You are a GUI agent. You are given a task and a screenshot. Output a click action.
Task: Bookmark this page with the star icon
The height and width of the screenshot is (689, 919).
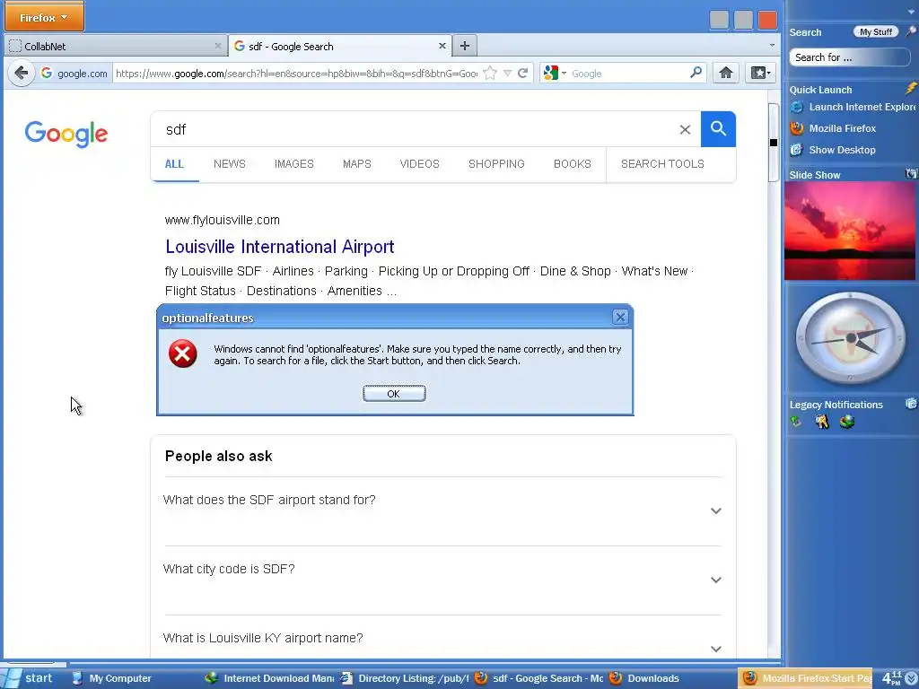coord(491,74)
